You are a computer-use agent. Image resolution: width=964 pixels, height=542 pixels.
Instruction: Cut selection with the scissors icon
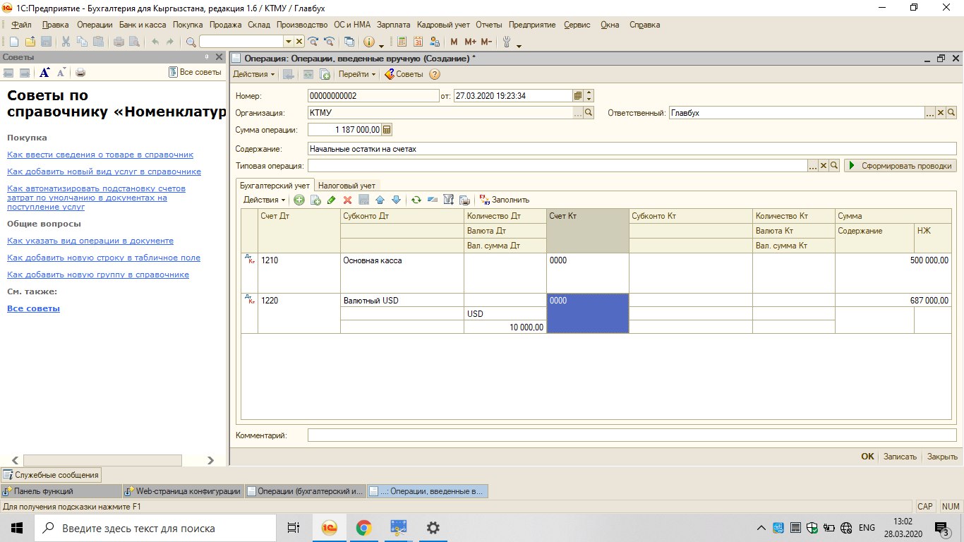pyautogui.click(x=66, y=42)
